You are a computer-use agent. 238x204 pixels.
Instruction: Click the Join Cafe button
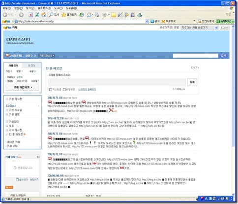pyautogui.click(x=23, y=87)
